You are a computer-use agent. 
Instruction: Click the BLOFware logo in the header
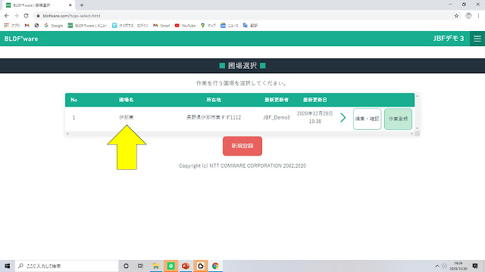pos(21,39)
